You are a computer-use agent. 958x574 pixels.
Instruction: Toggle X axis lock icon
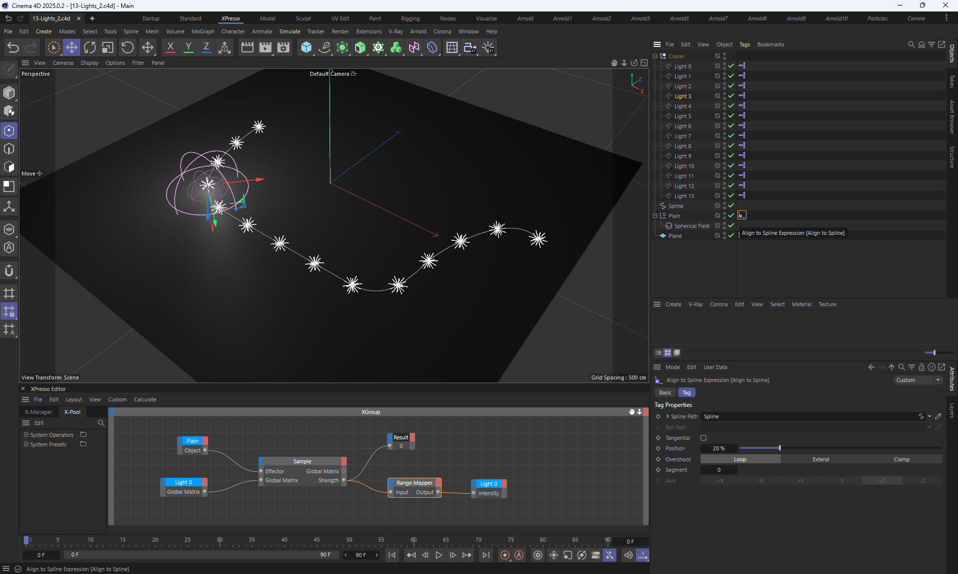170,47
